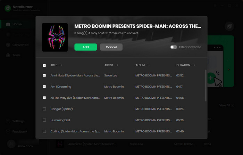Toggle the select-all checkbox in header

[x=44, y=65]
